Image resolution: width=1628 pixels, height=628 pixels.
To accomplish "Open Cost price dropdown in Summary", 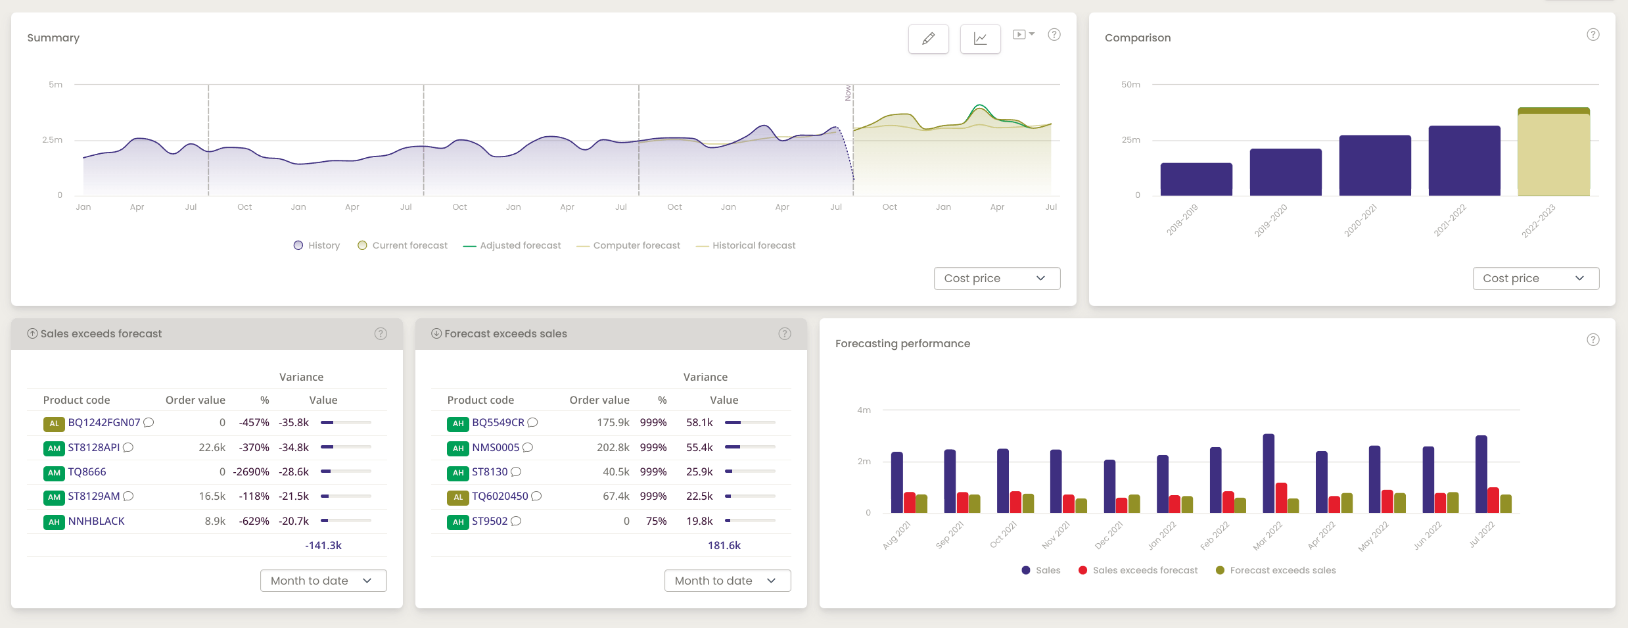I will (x=996, y=278).
